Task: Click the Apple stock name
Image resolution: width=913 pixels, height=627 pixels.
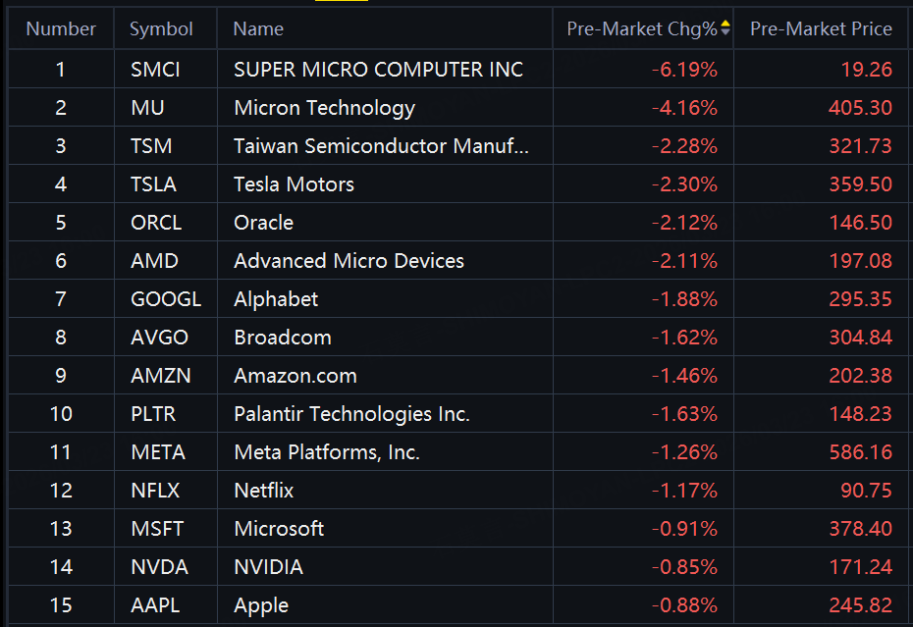Action: [261, 605]
